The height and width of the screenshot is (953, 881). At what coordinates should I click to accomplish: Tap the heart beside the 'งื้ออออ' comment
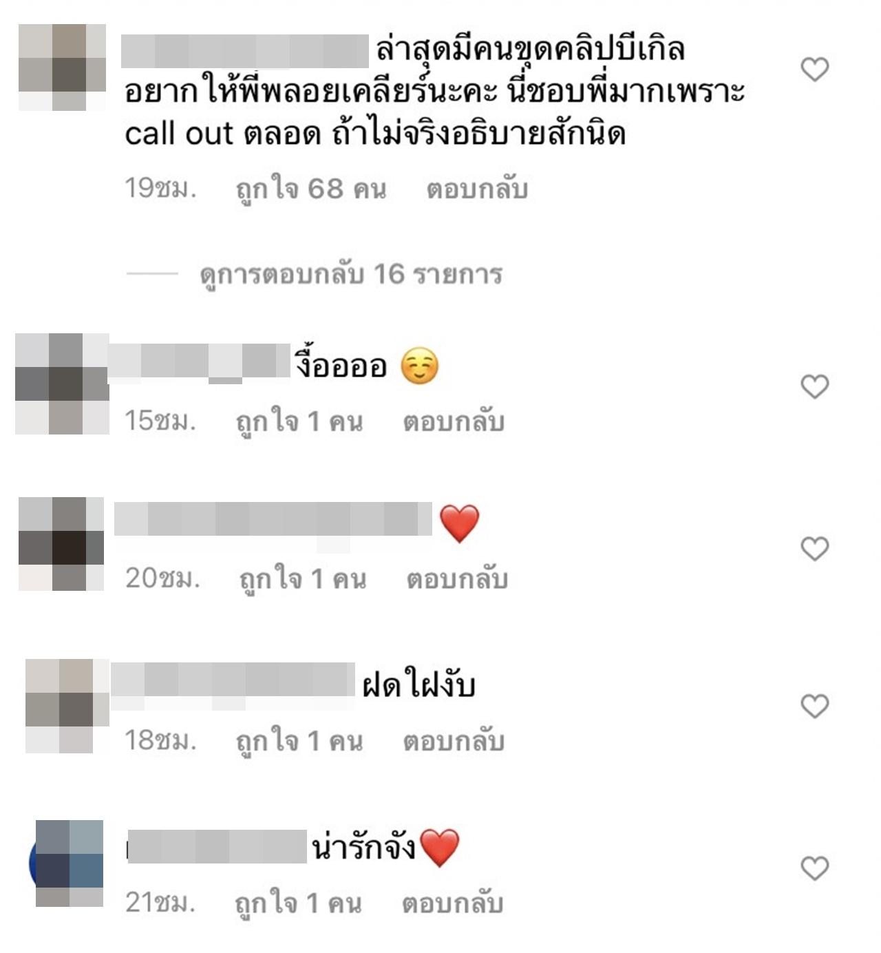[x=815, y=386]
